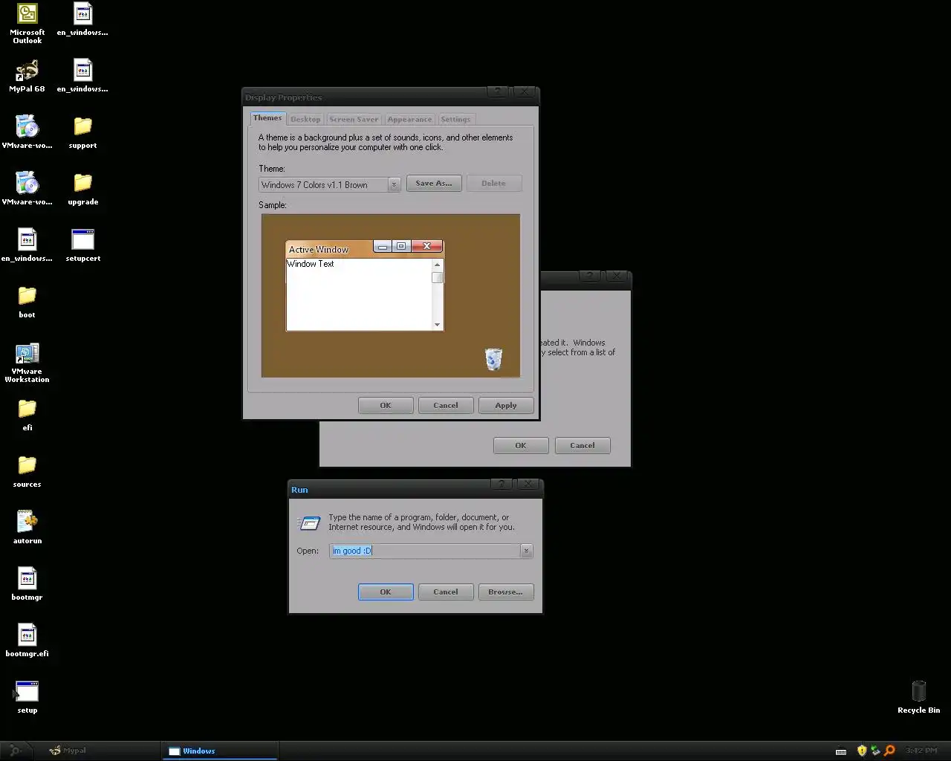Select the bootmgr file icon

(x=27, y=584)
